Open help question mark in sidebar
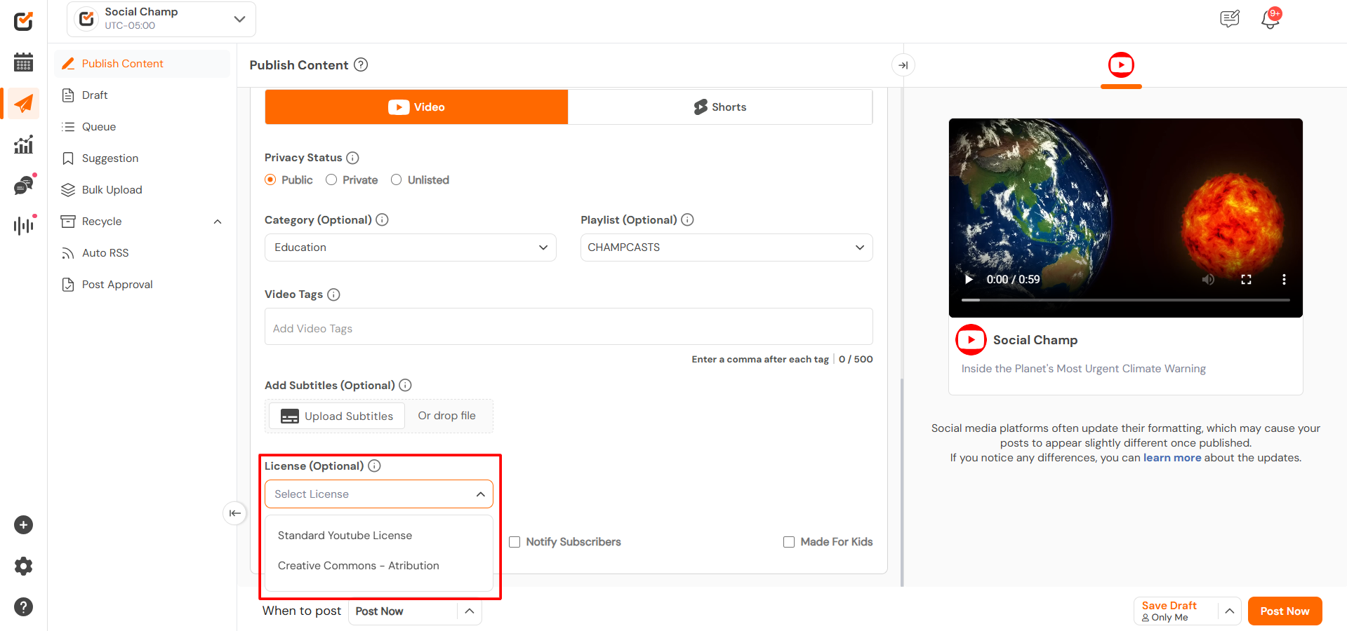Image resolution: width=1347 pixels, height=631 pixels. click(23, 606)
